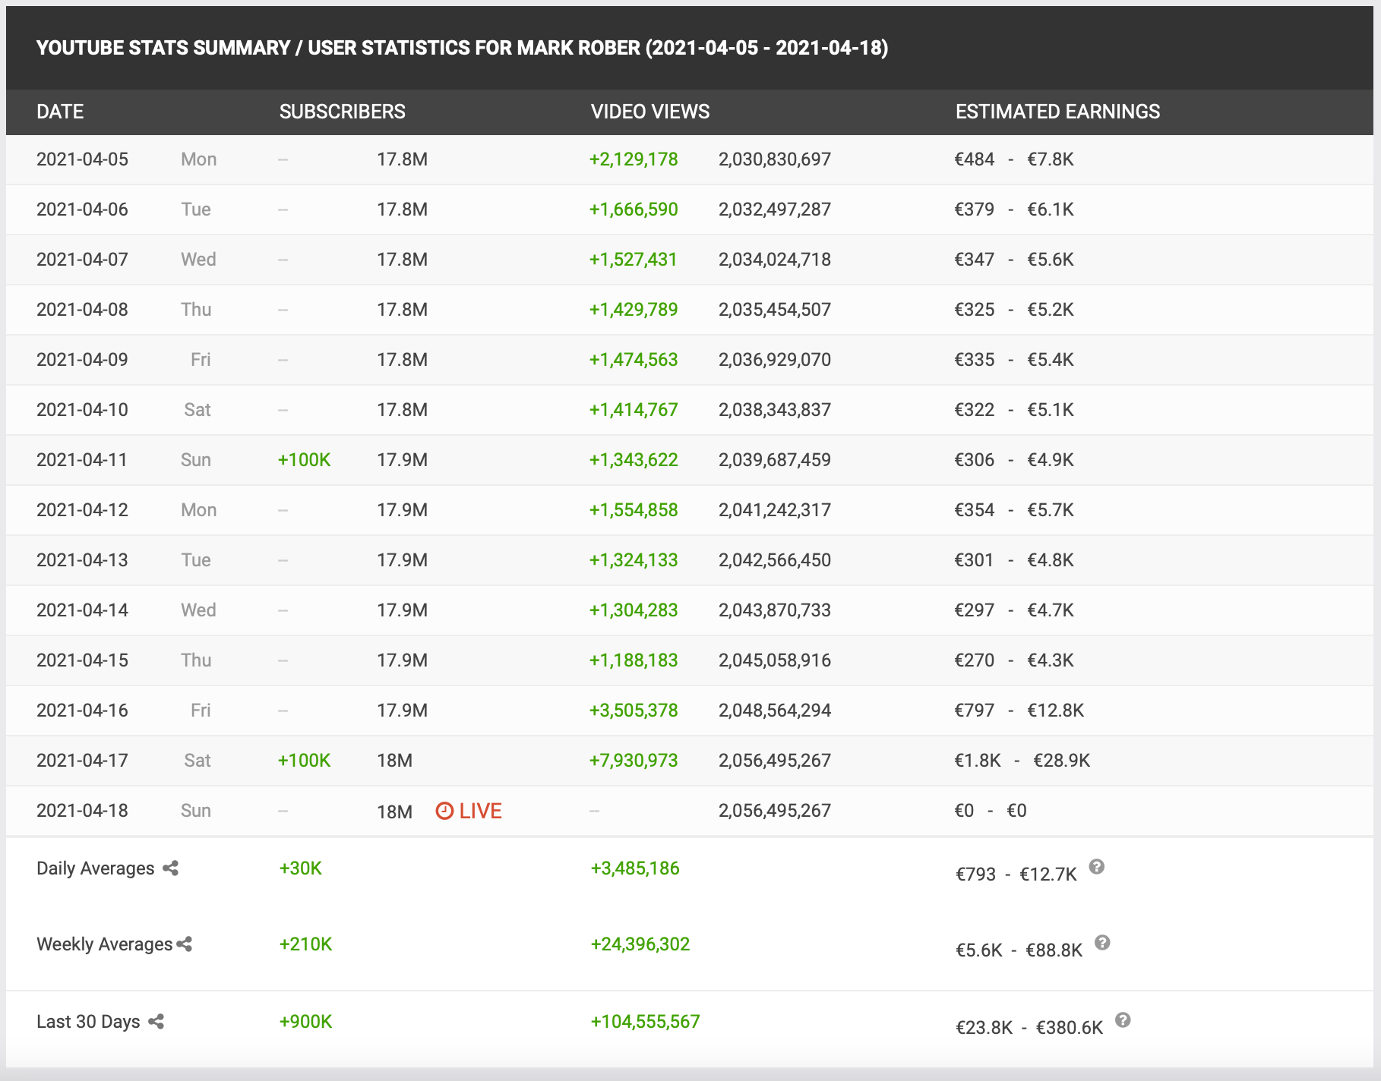
Task: Select the date 2021-04-09
Action: [x=82, y=360]
